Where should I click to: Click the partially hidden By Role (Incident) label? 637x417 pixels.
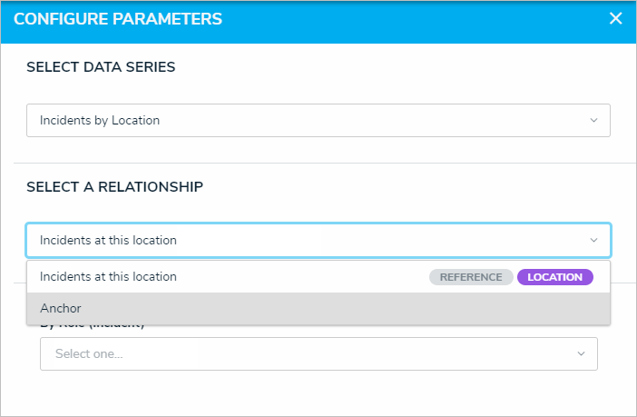(93, 326)
